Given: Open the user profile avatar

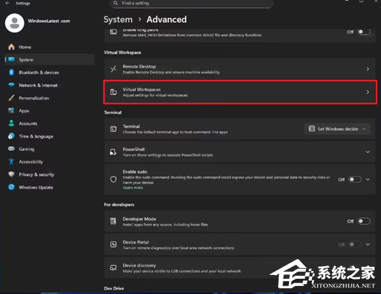Looking at the screenshot, I should pos(15,23).
